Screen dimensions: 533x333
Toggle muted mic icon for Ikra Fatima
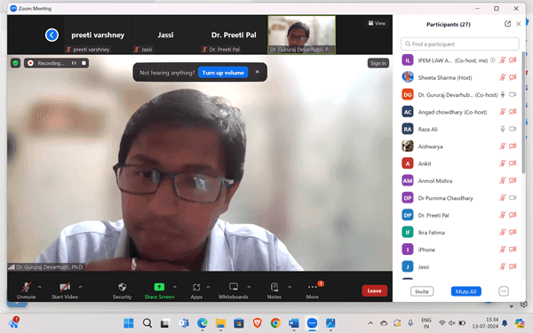pos(503,233)
